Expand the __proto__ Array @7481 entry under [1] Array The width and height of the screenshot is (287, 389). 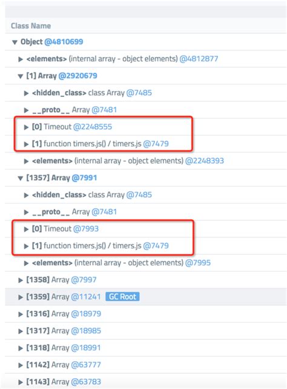tap(26, 110)
